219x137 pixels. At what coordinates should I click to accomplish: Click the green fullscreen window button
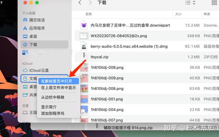pos(37,3)
